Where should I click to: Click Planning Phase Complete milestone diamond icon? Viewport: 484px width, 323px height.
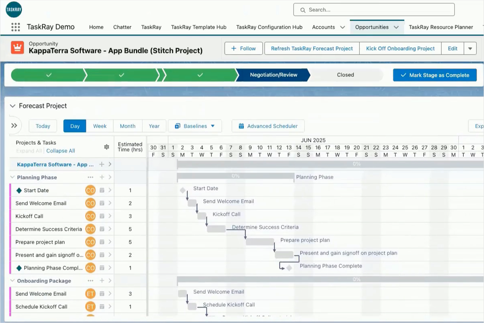19,268
